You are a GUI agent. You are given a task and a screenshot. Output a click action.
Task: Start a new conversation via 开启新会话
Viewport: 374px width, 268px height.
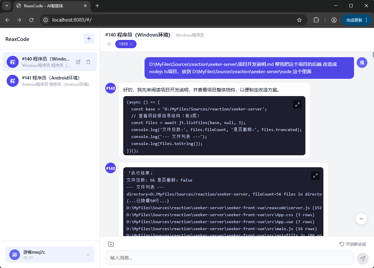tap(353, 244)
